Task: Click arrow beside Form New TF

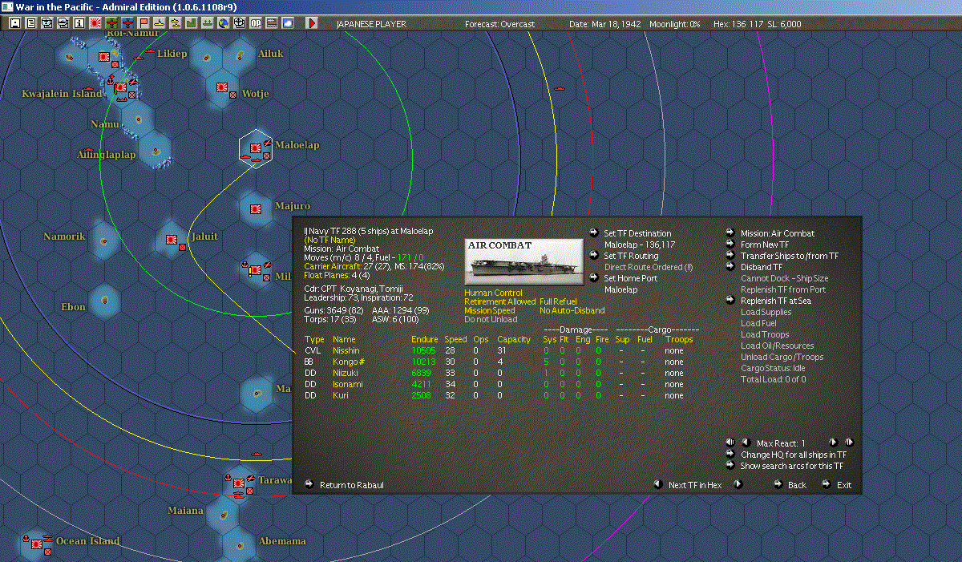Action: click(x=730, y=245)
